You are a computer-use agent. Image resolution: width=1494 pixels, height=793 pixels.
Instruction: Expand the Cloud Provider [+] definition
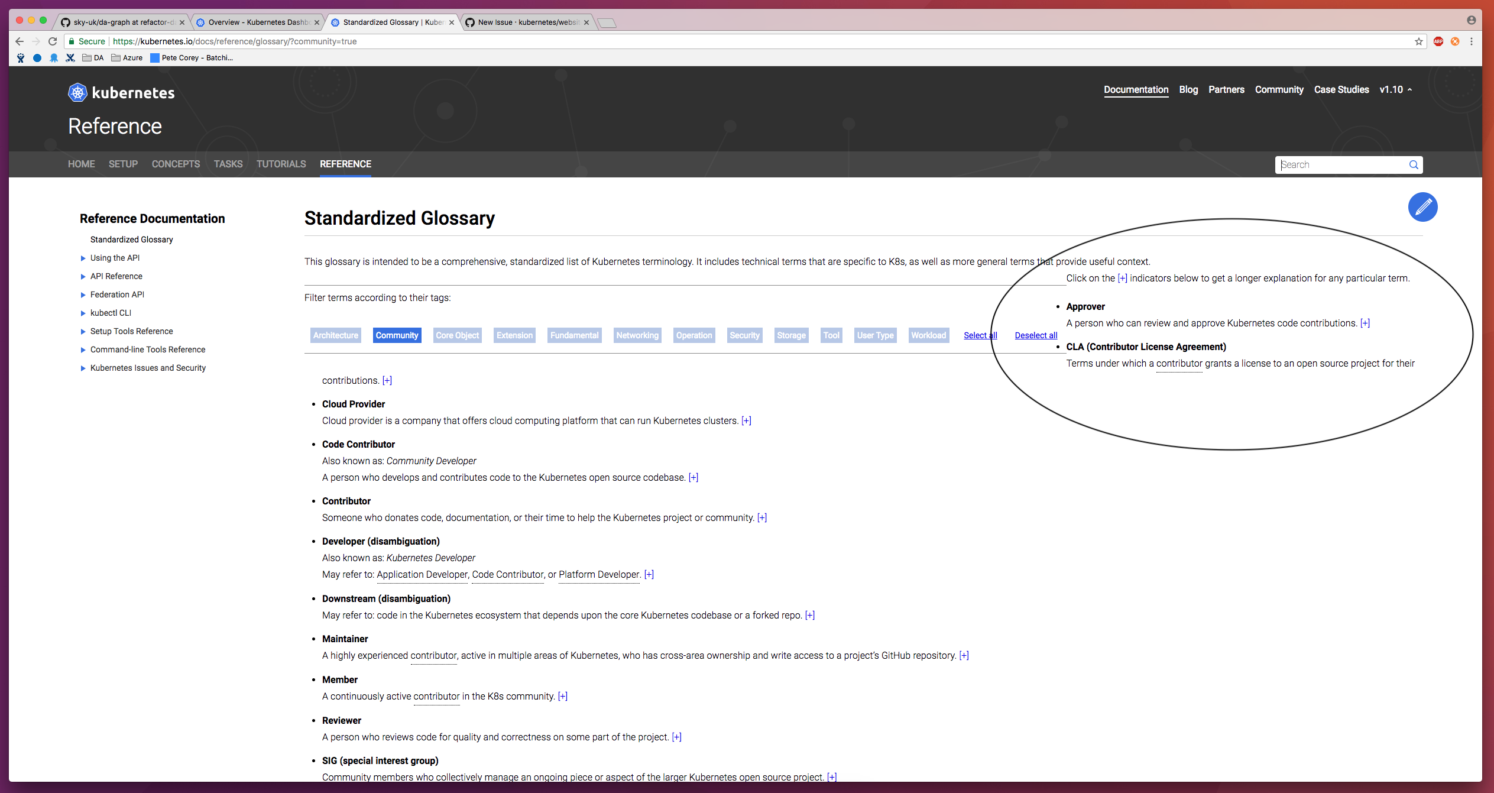click(746, 421)
